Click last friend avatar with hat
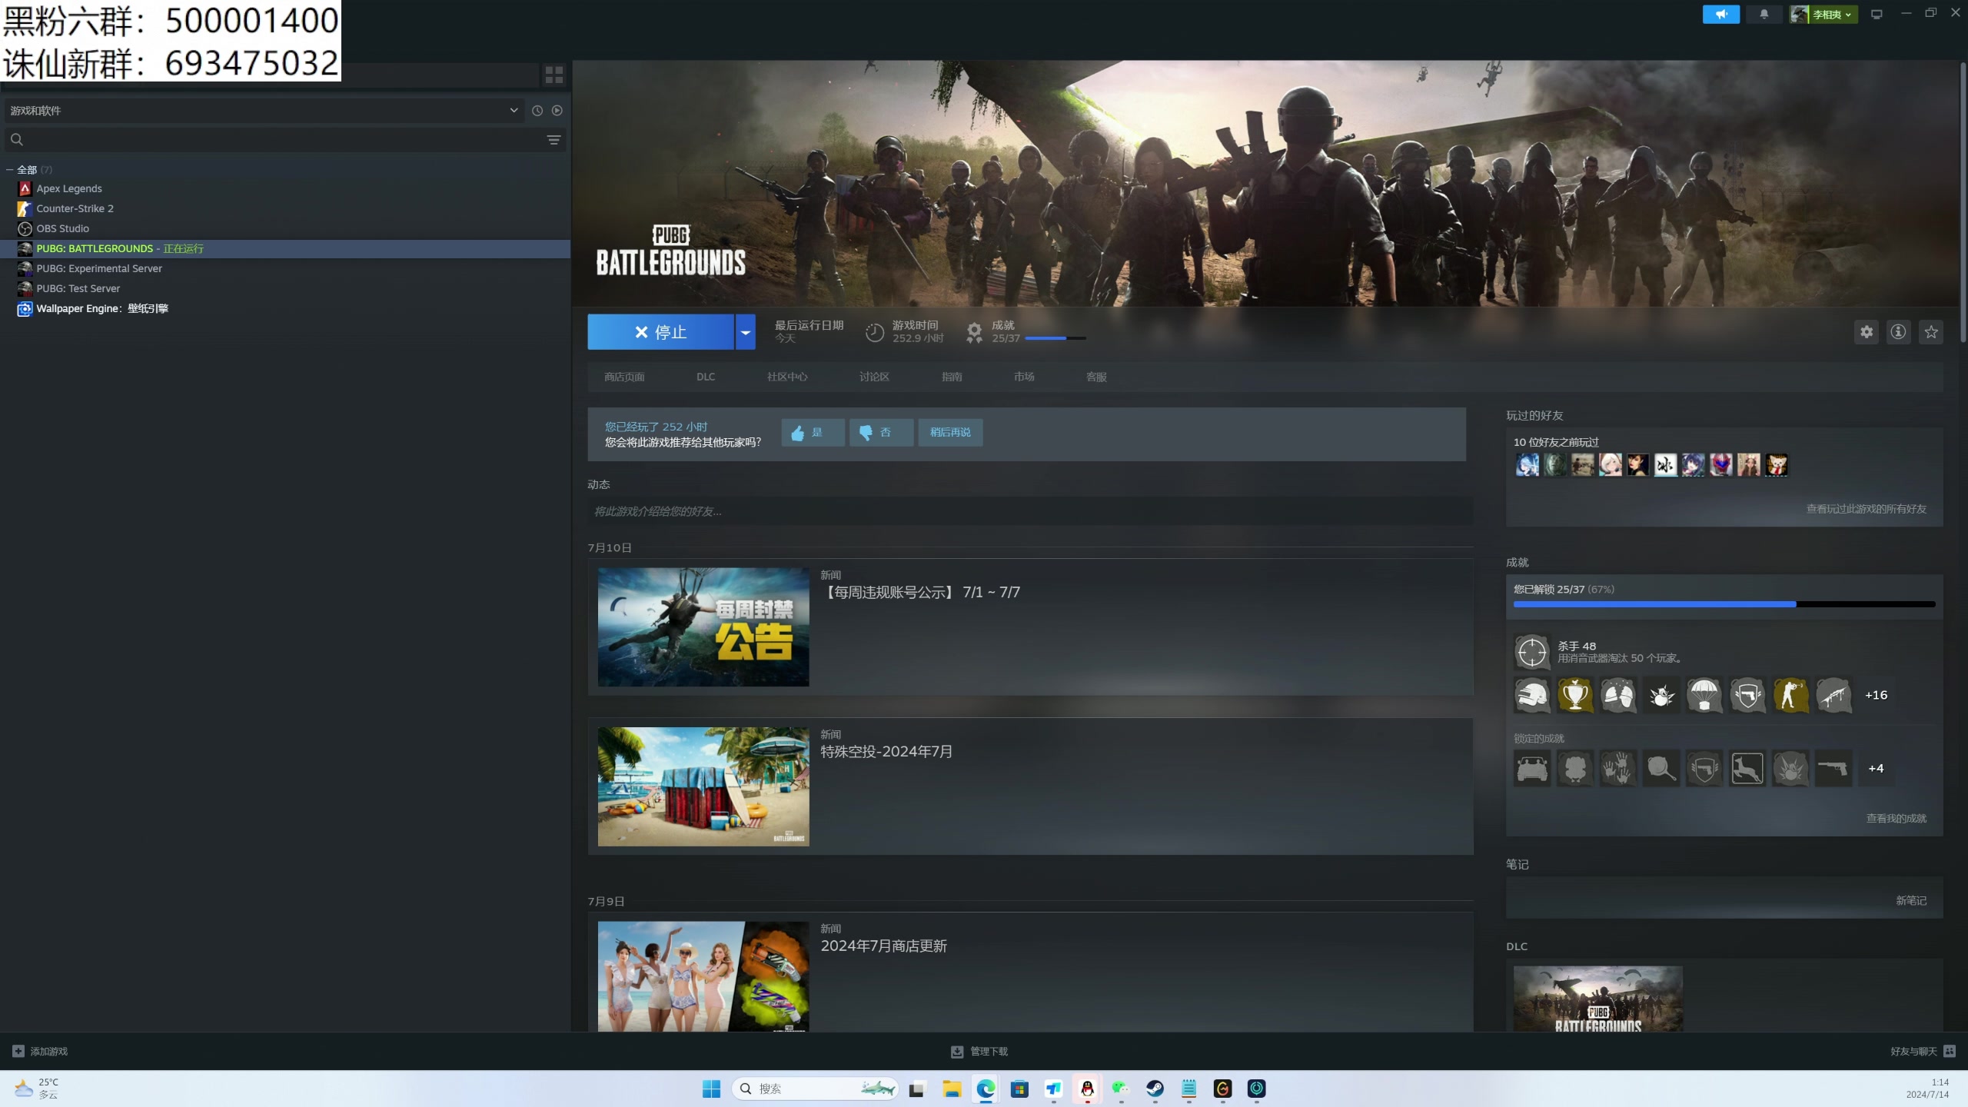 click(x=1776, y=465)
